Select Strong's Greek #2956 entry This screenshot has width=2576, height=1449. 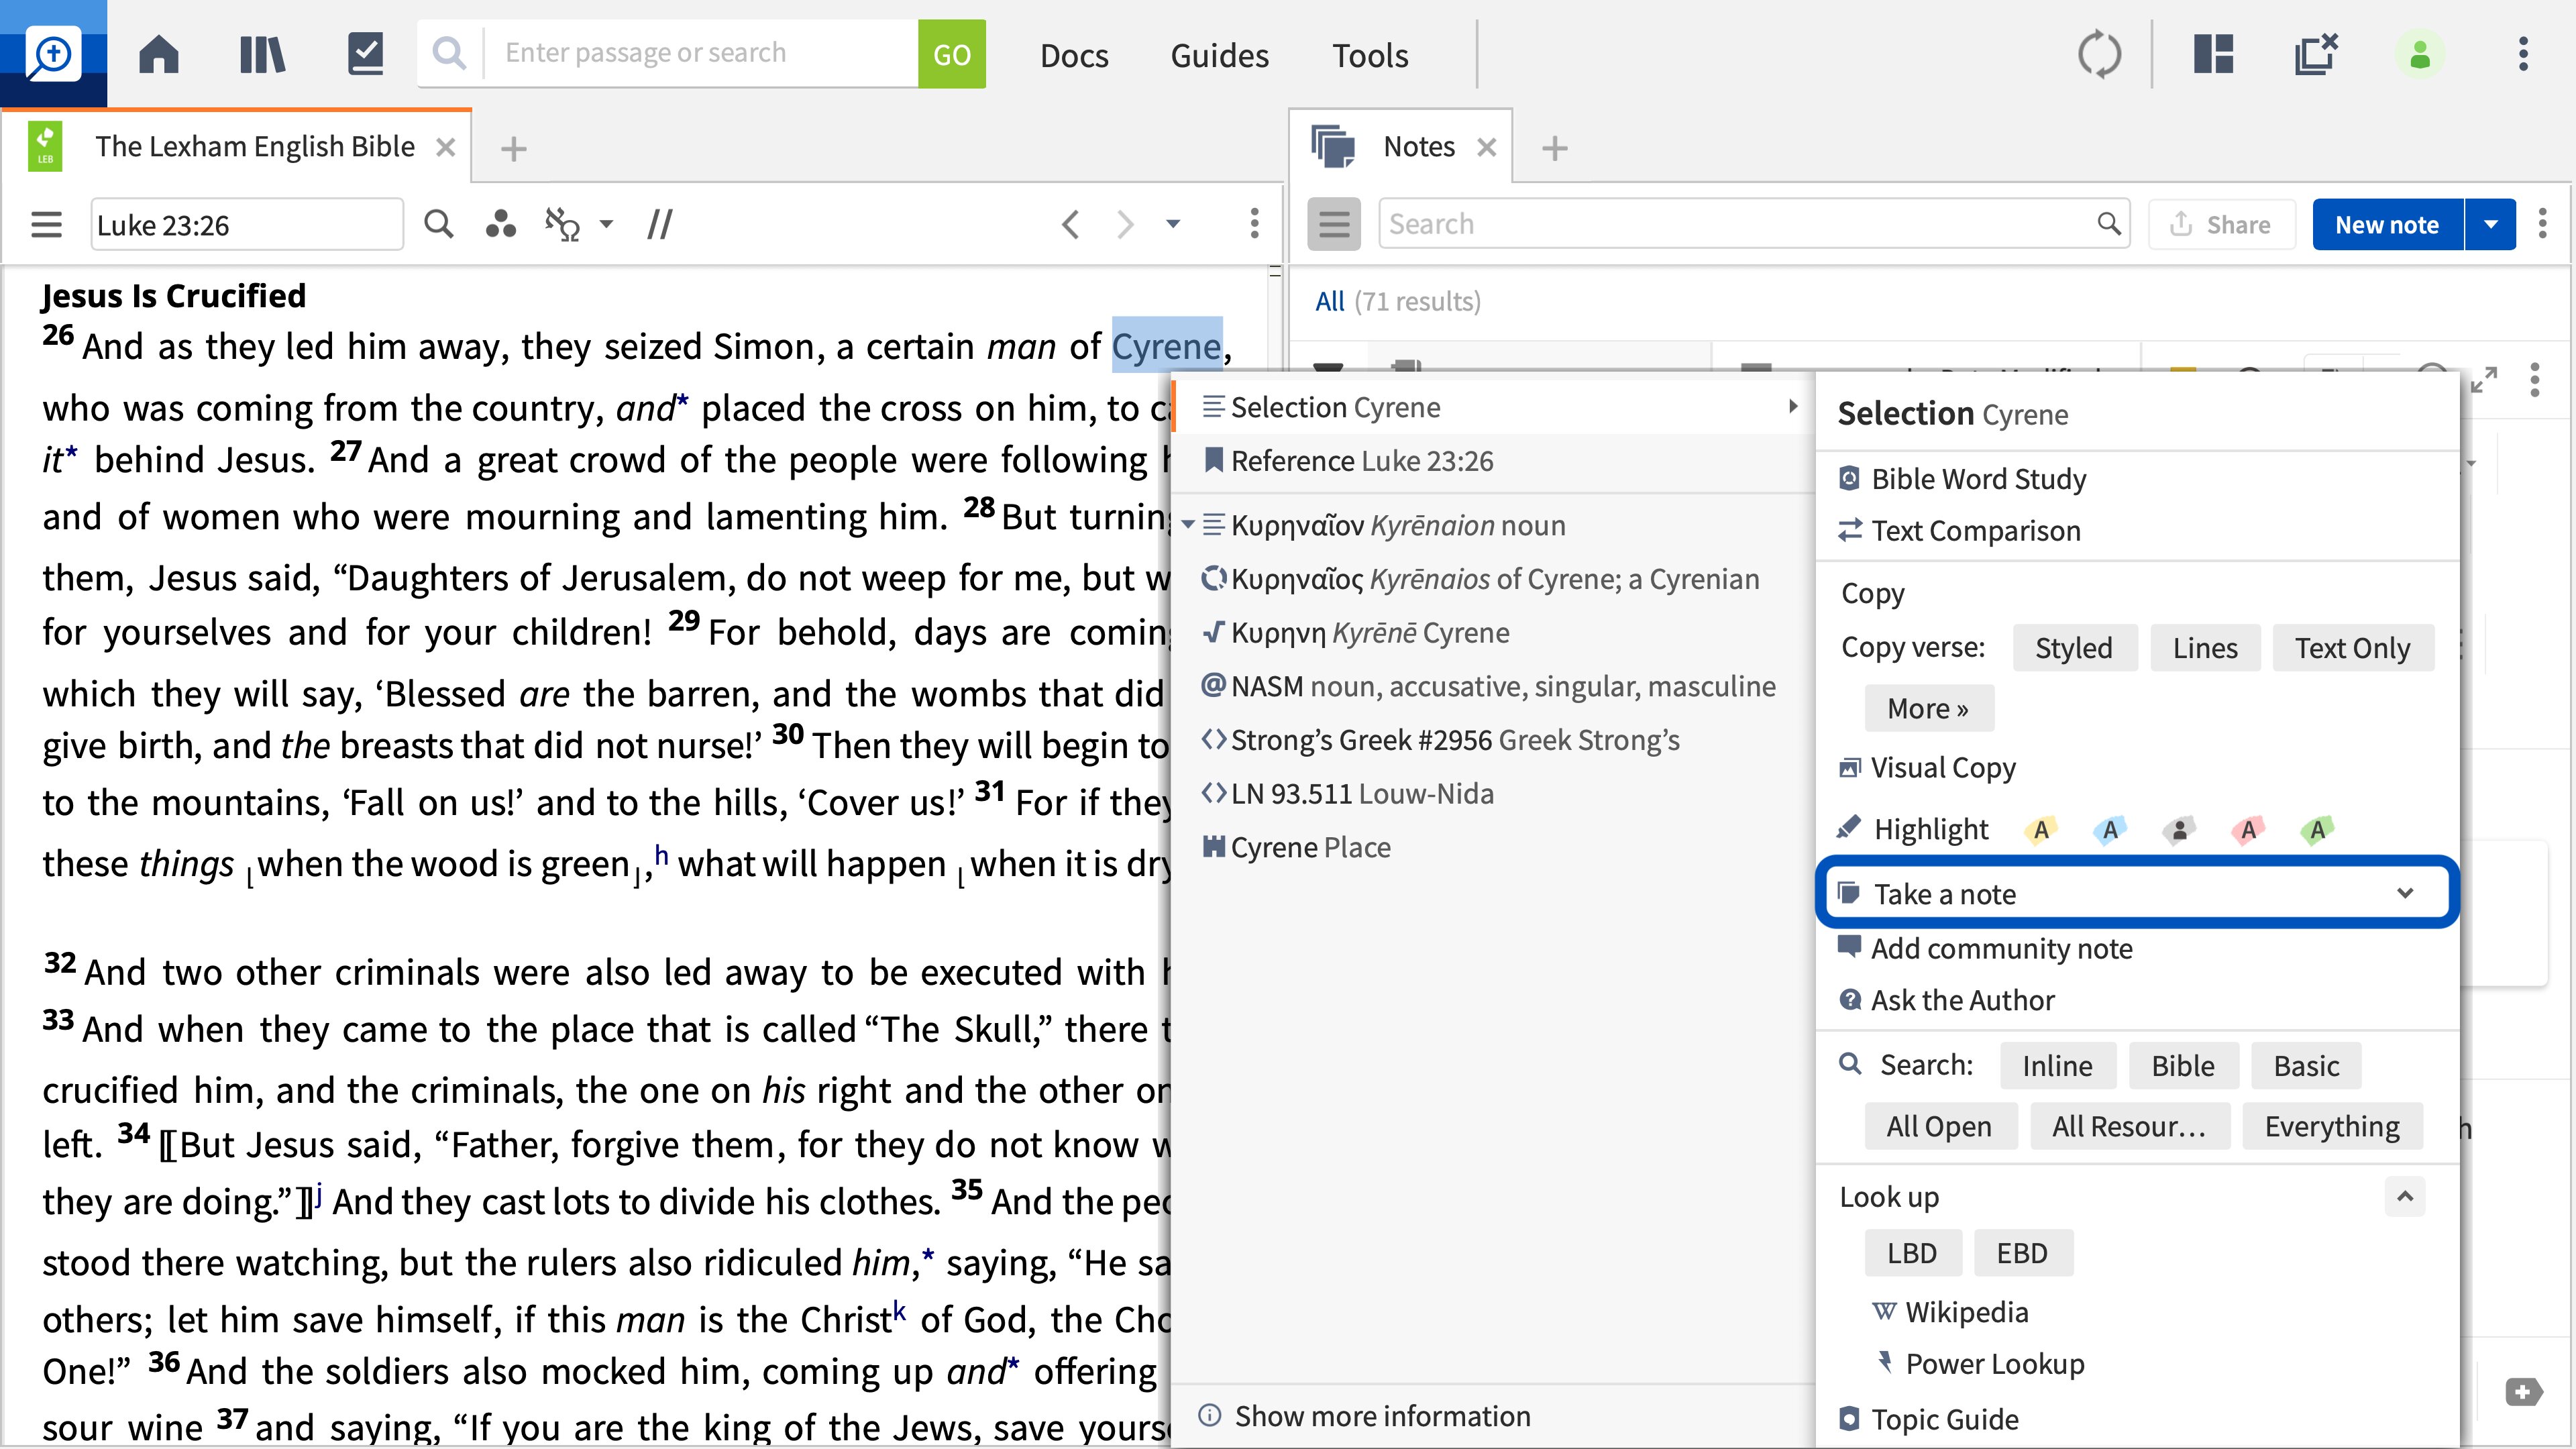[x=1492, y=740]
